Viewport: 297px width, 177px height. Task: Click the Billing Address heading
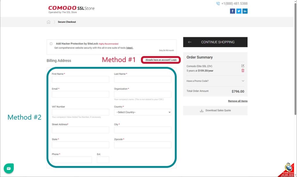coord(59,61)
